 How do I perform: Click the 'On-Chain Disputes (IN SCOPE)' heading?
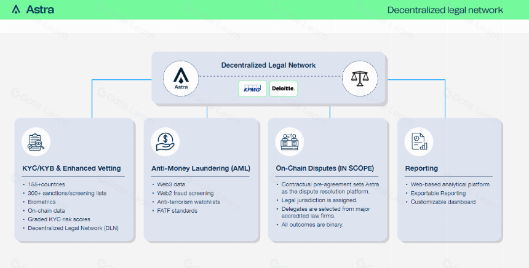pyautogui.click(x=325, y=168)
